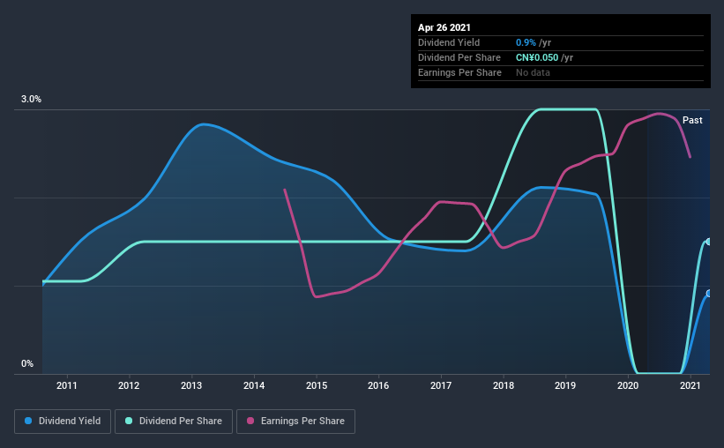Click the 2014 x-axis label
The width and height of the screenshot is (724, 448).
click(x=254, y=385)
